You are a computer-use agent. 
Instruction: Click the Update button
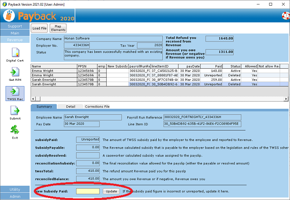[110, 191]
